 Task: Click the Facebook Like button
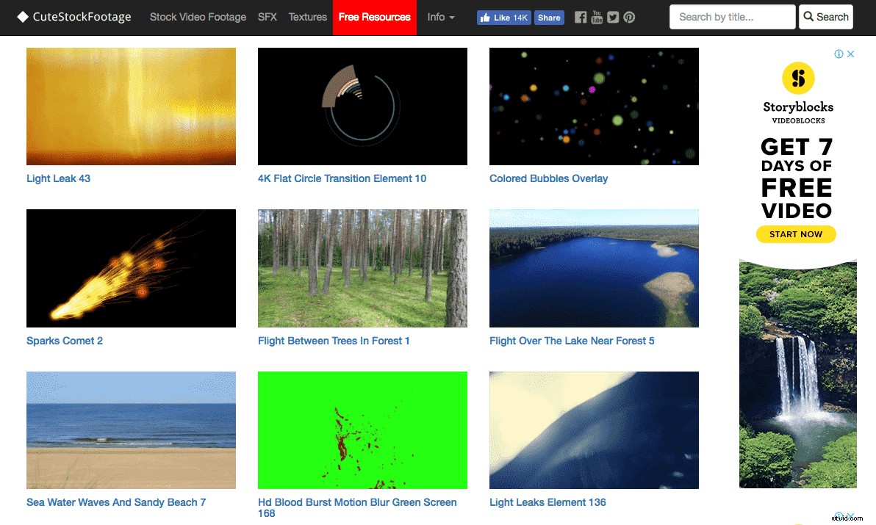coord(503,17)
